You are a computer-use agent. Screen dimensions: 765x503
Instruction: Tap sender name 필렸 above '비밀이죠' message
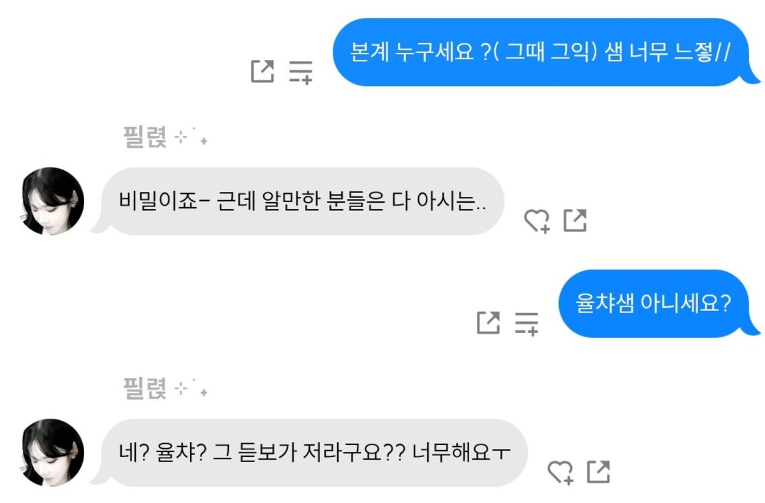point(145,136)
